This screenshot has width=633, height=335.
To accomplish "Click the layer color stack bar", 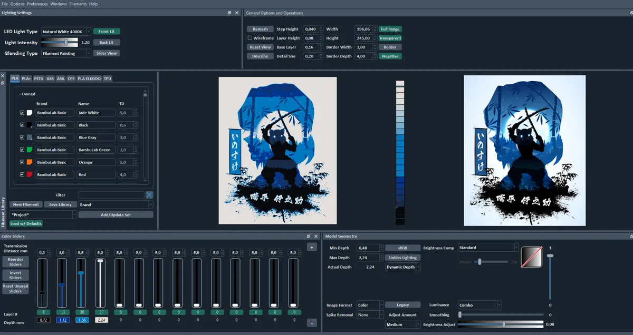I will 400,153.
